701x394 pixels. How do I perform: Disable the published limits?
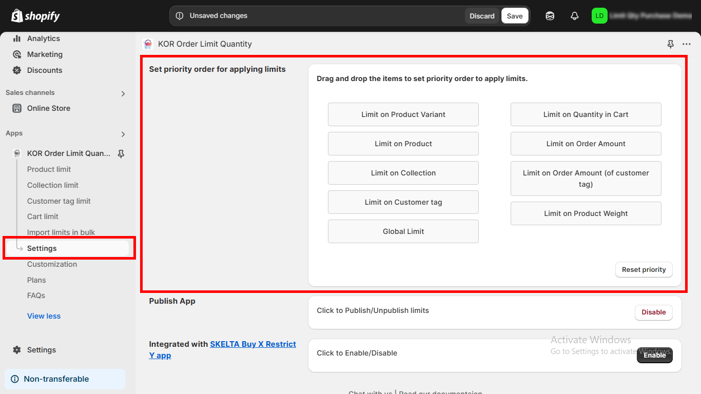(x=653, y=312)
